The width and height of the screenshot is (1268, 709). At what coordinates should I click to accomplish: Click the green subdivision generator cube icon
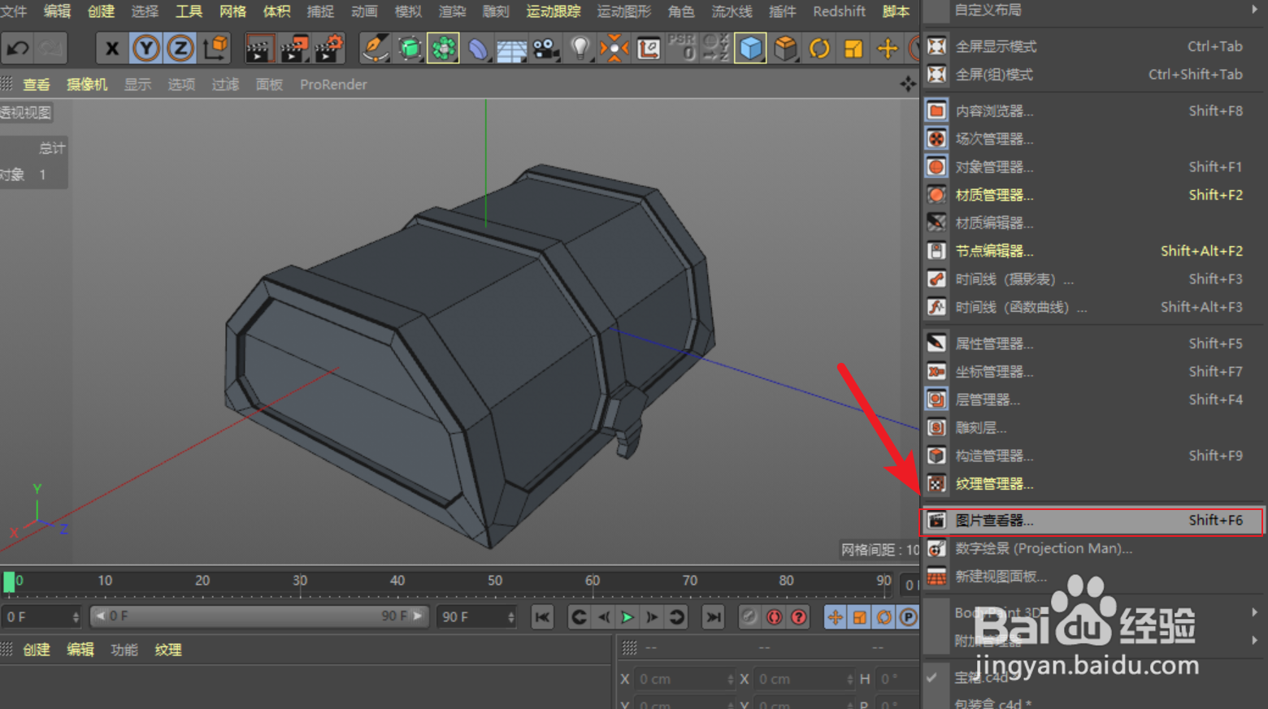[410, 49]
